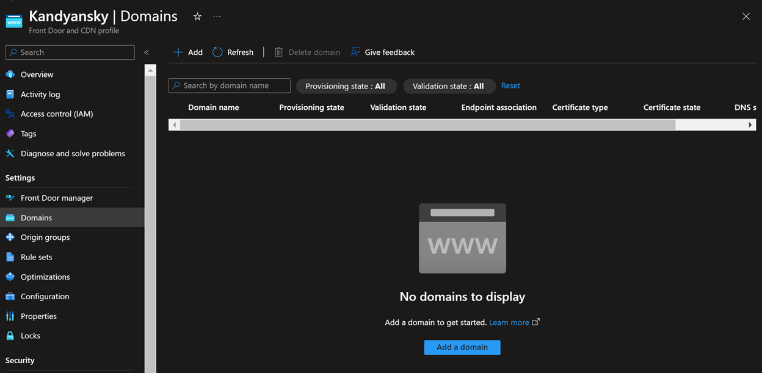Collapse the sidebar with the double chevron
This screenshot has width=762, height=373.
[147, 53]
